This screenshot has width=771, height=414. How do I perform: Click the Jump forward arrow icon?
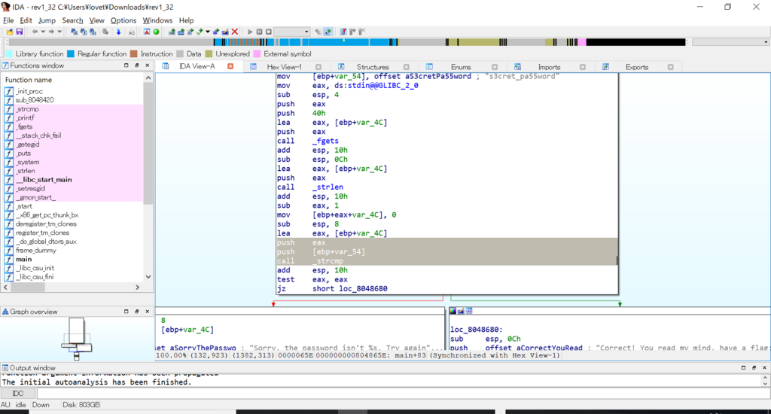click(x=51, y=32)
